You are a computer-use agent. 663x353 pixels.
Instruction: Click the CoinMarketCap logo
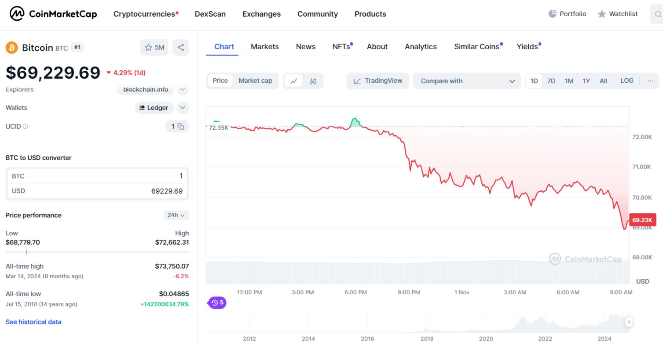(54, 14)
